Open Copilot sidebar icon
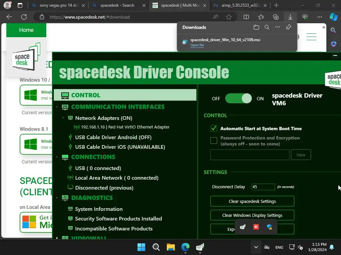Screen dimensions: 341x255 333,17
